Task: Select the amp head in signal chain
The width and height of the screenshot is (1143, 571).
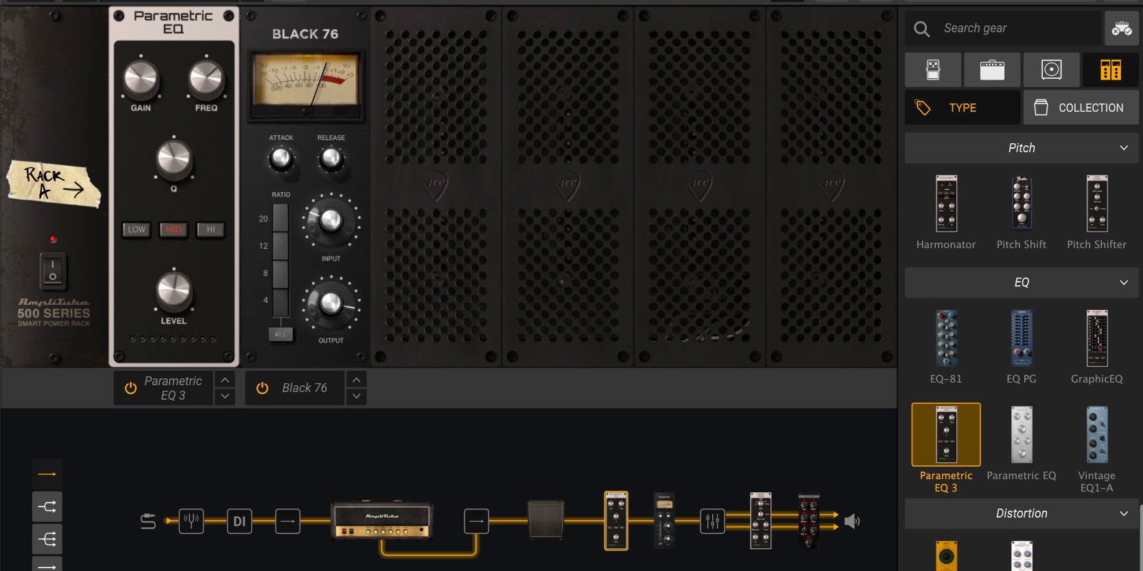Action: (381, 521)
